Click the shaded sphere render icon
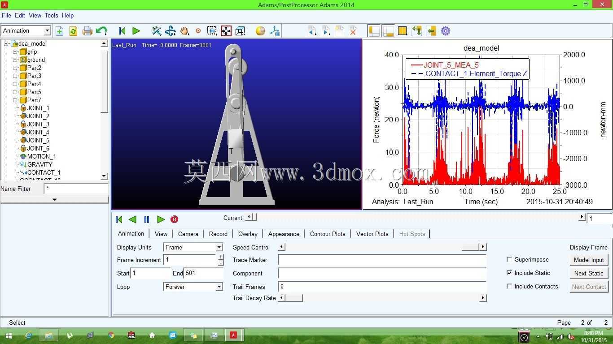The height and width of the screenshot is (344, 613). click(260, 31)
